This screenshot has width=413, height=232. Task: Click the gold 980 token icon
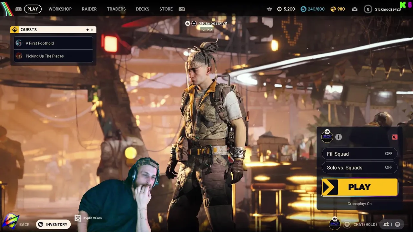tap(333, 9)
